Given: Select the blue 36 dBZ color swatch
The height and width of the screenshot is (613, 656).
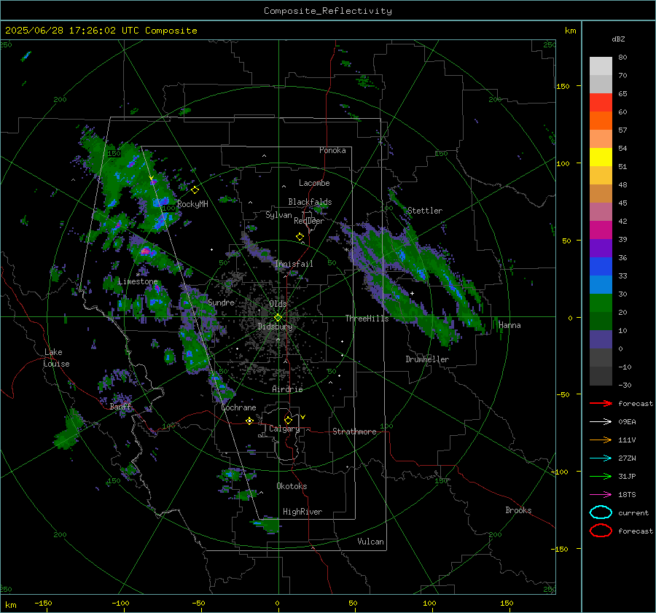Looking at the screenshot, I should pos(601,266).
